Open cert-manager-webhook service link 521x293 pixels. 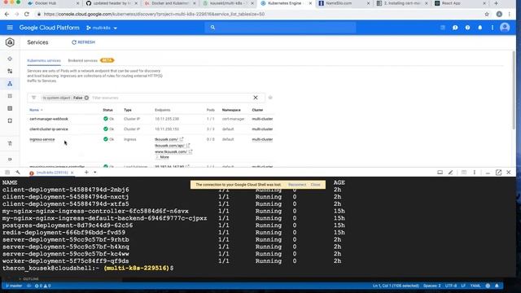point(49,119)
